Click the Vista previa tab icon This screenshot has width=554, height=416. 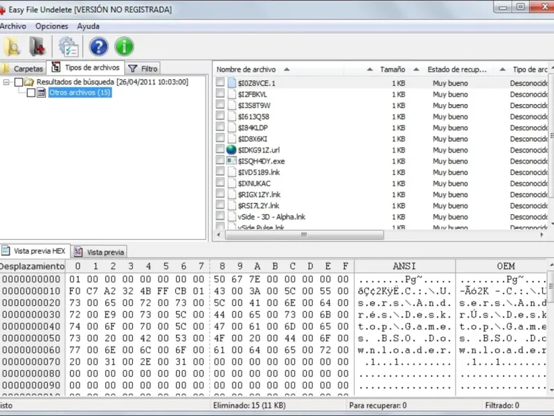[x=78, y=252]
